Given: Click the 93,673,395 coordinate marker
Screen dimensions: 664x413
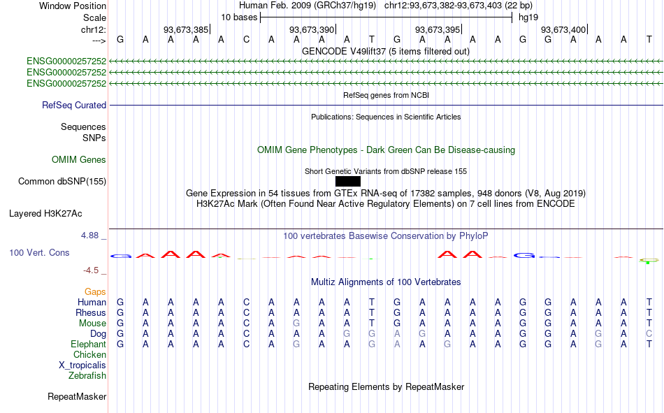Looking at the screenshot, I should [x=438, y=29].
